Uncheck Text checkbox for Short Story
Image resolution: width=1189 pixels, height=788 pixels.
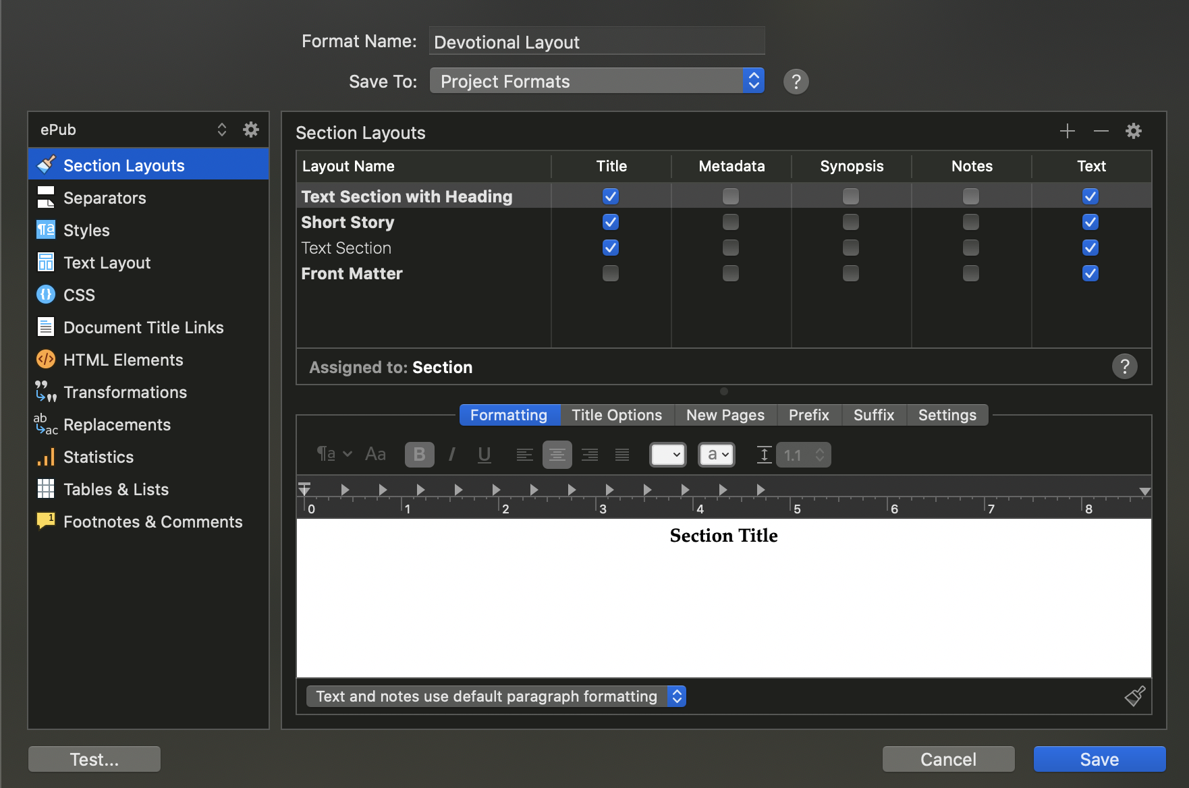[x=1090, y=222]
